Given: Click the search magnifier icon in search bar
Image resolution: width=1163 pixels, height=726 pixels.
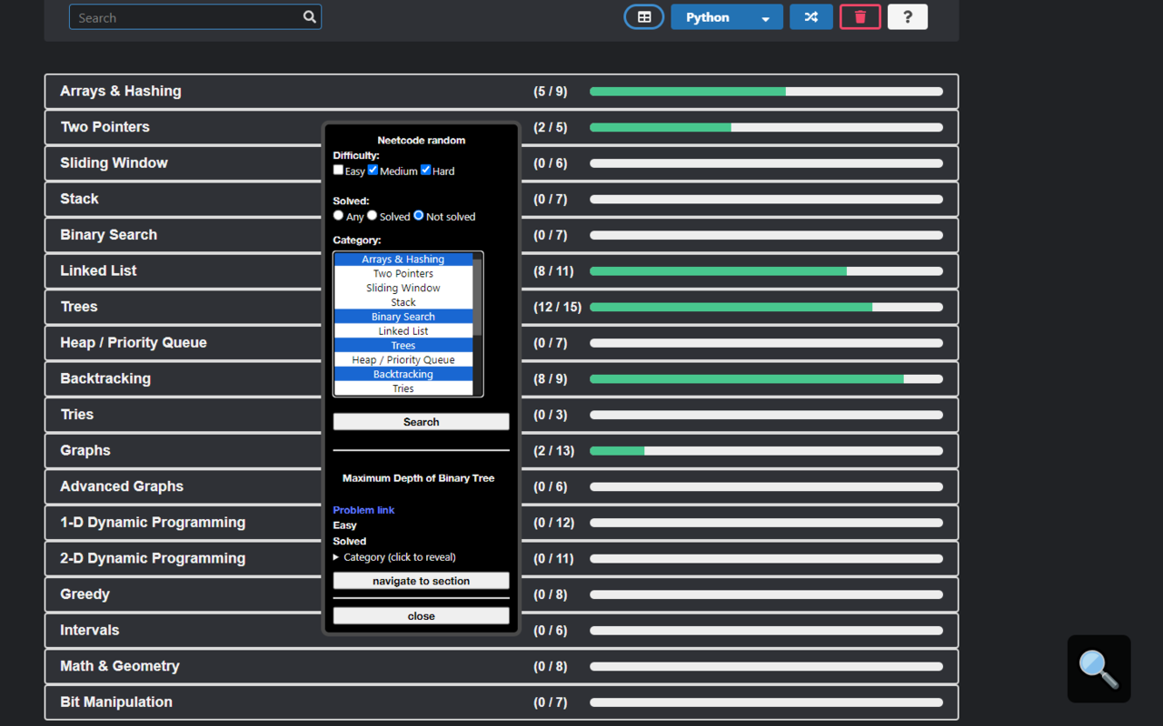Looking at the screenshot, I should pos(310,17).
